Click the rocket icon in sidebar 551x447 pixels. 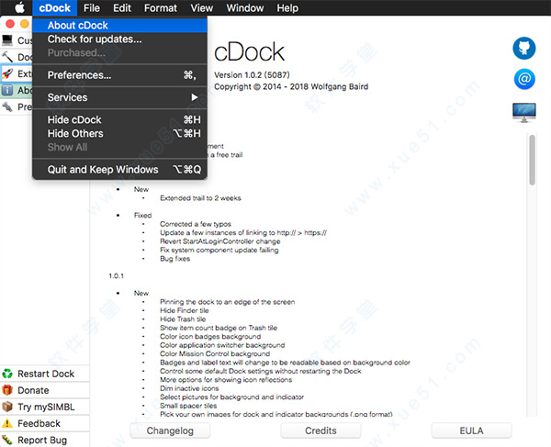point(7,73)
